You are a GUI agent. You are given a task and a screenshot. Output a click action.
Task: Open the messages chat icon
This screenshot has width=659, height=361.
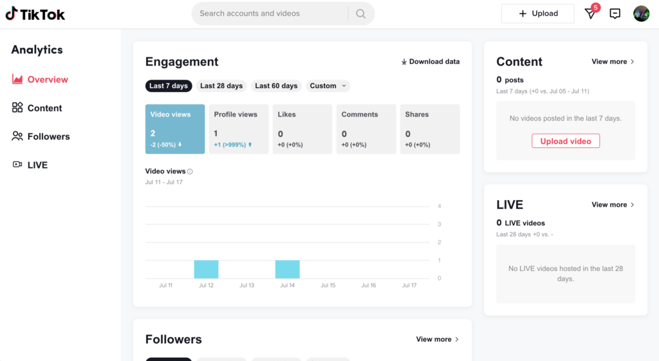[x=615, y=14]
